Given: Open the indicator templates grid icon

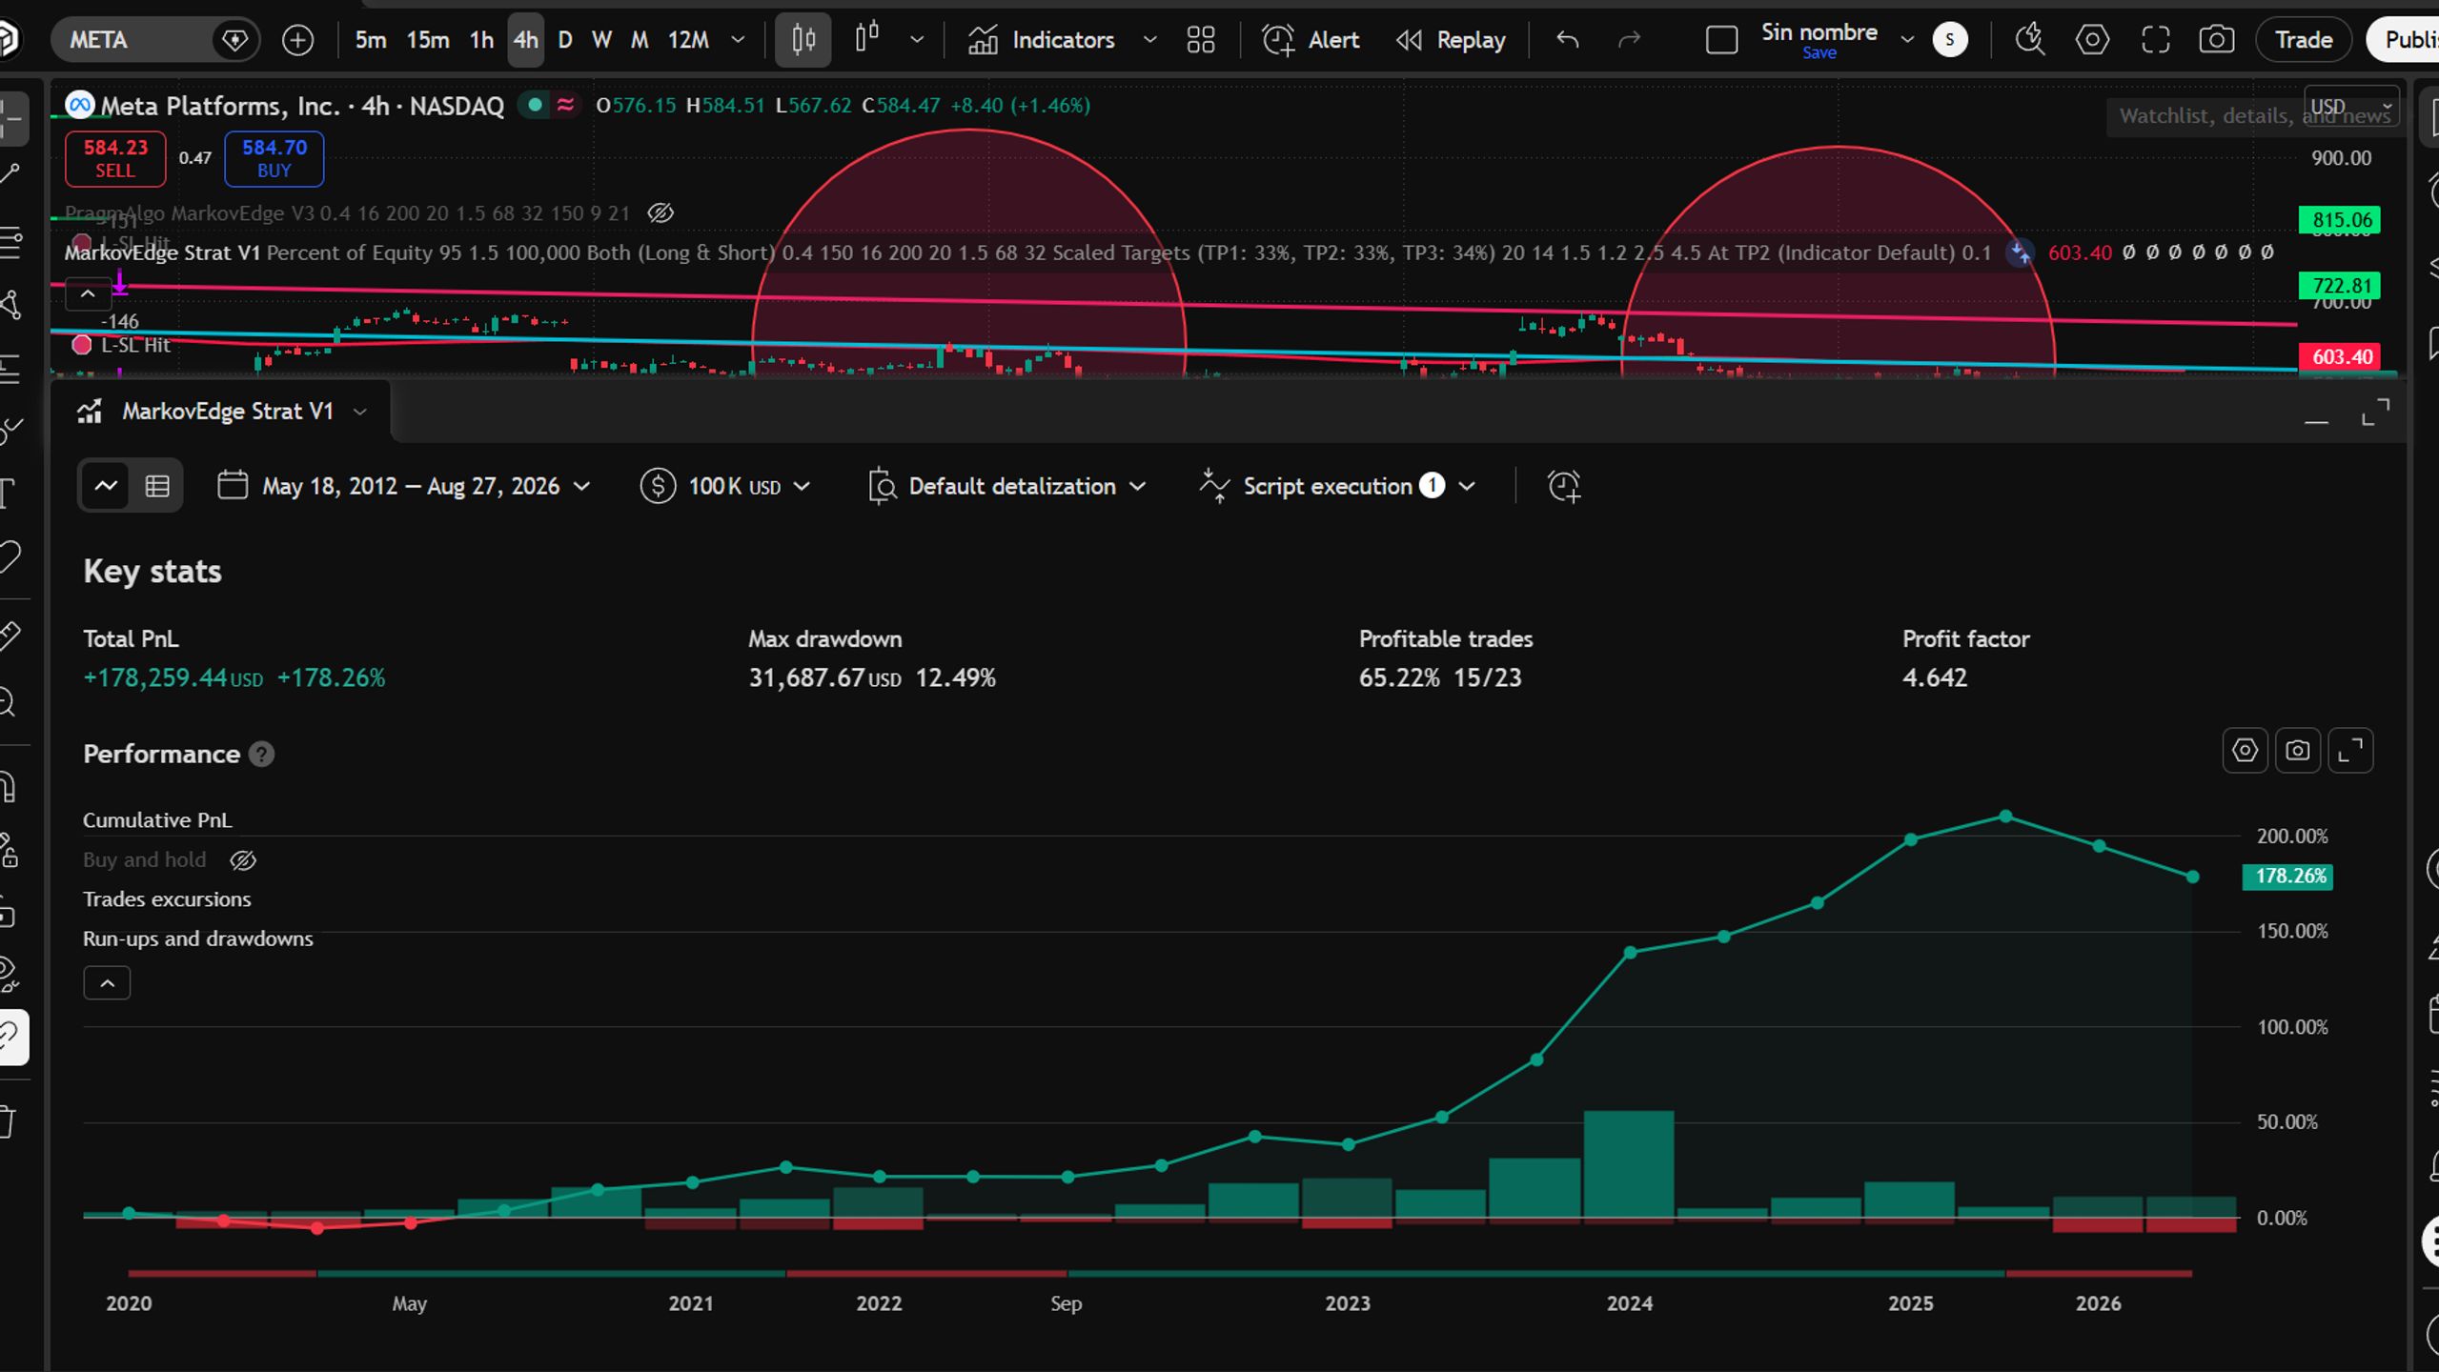Looking at the screenshot, I should point(1201,40).
